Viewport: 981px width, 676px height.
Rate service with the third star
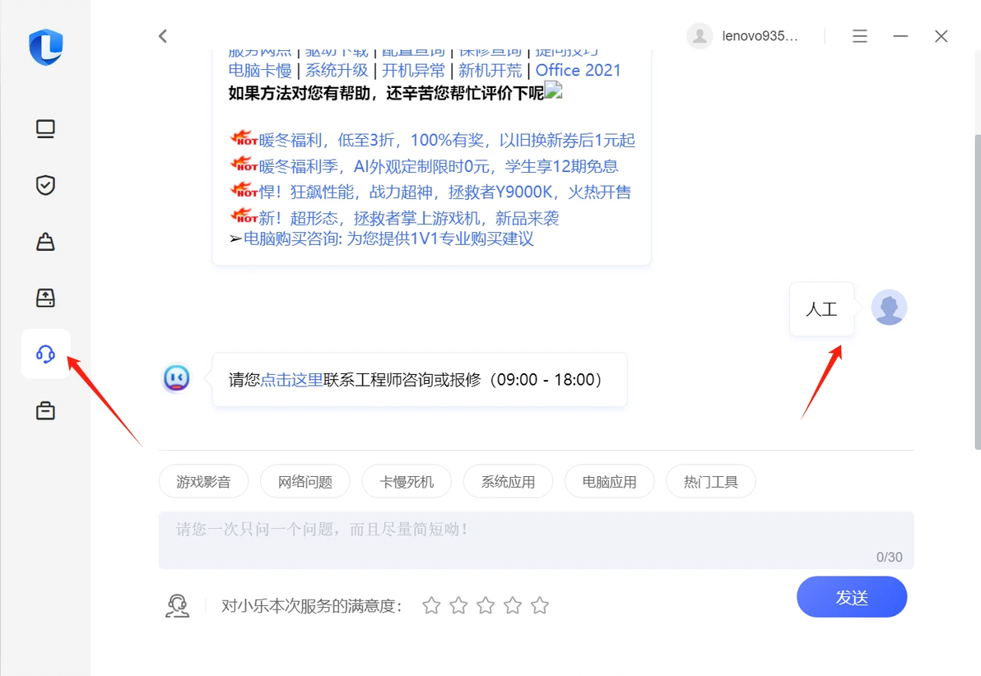point(486,605)
